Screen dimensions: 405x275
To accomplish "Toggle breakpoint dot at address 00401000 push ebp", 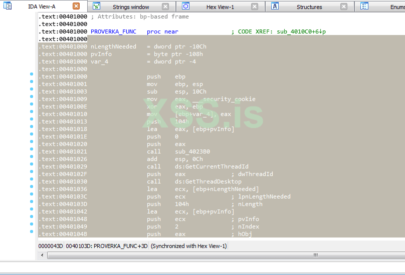I will 32,74.
